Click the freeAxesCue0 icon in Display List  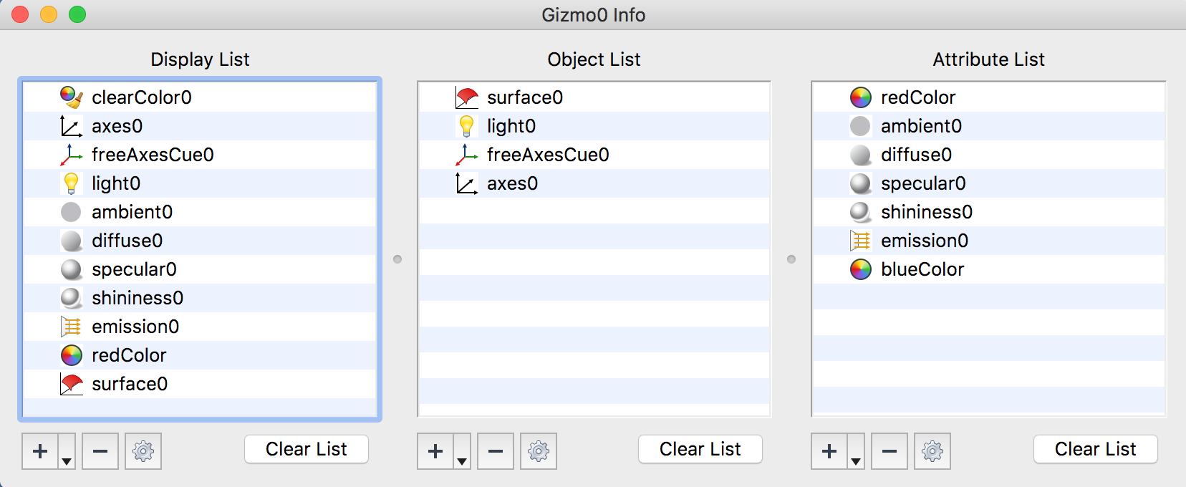coord(71,155)
